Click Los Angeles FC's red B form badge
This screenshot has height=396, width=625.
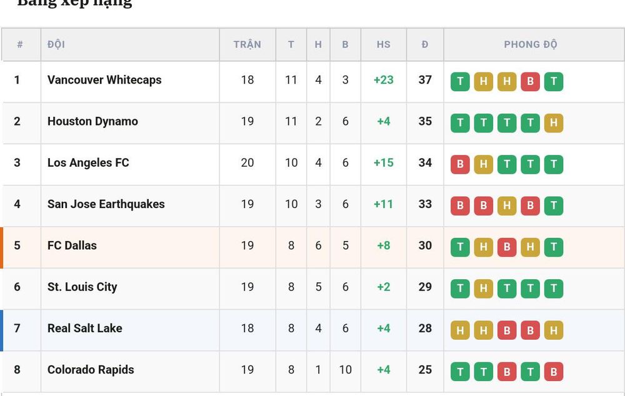(460, 164)
